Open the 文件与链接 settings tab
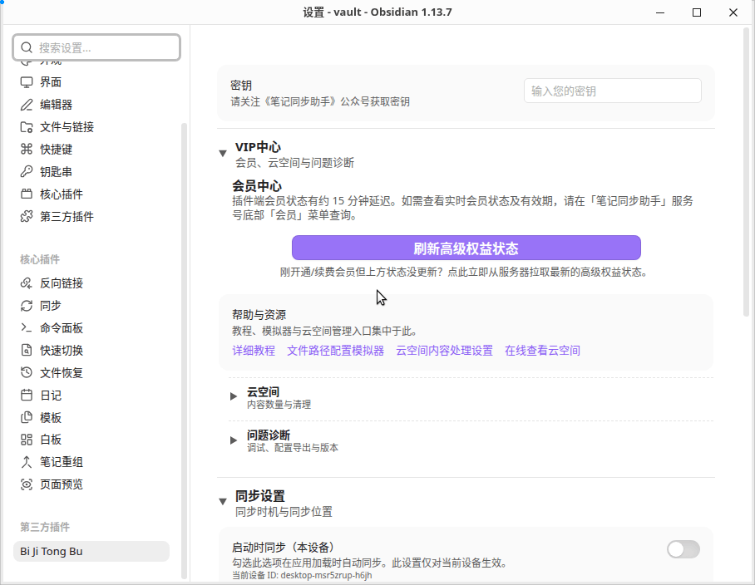The image size is (755, 585). pyautogui.click(x=91, y=127)
